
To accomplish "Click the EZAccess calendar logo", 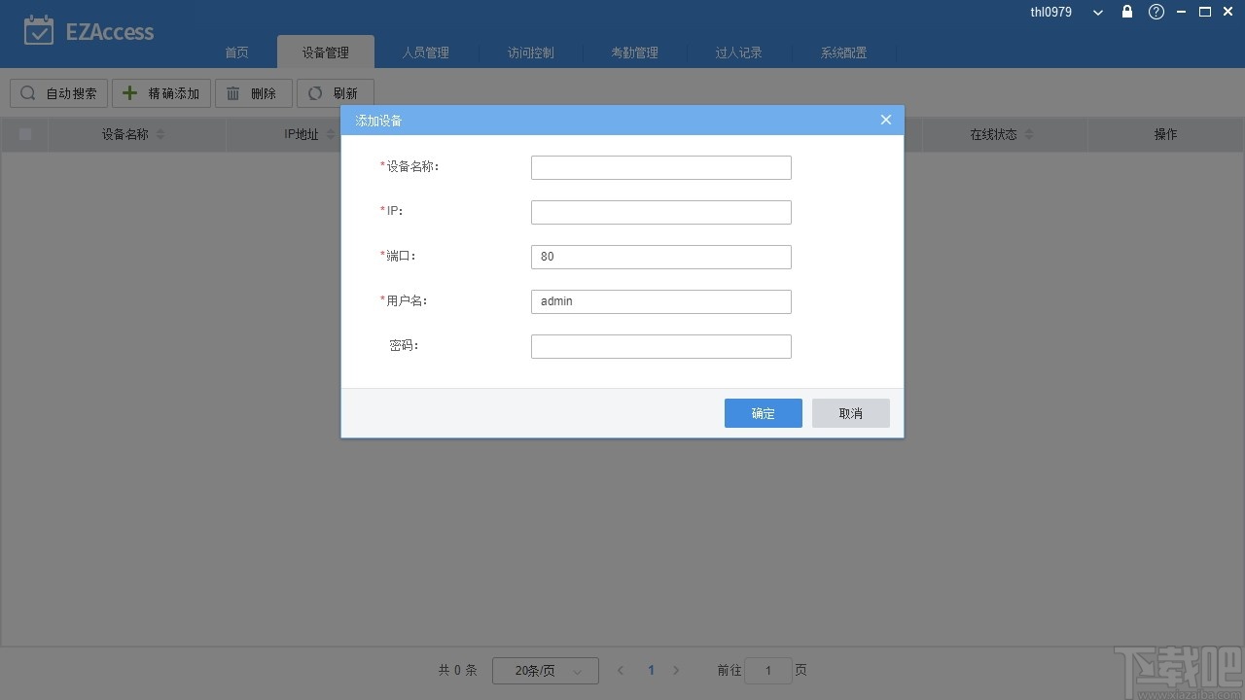I will (x=39, y=30).
